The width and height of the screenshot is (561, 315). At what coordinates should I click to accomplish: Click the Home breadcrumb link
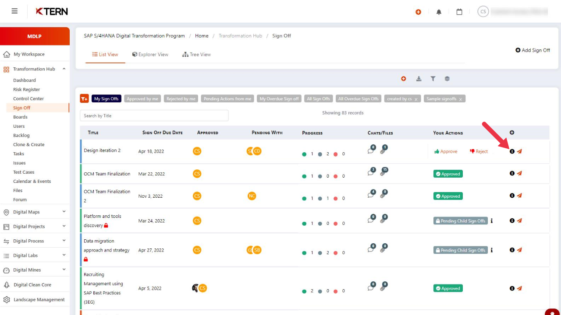[x=202, y=36]
